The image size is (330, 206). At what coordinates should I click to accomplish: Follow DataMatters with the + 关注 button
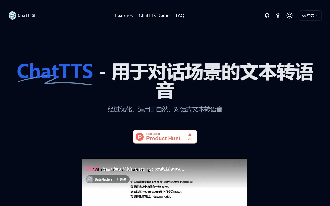click(x=121, y=179)
